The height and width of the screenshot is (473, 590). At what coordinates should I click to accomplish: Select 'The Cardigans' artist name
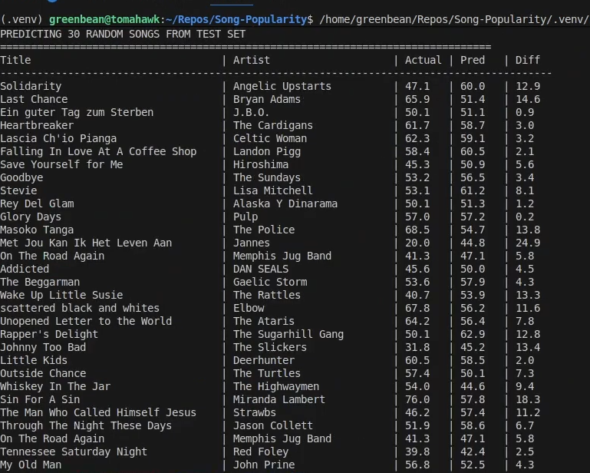(x=273, y=125)
